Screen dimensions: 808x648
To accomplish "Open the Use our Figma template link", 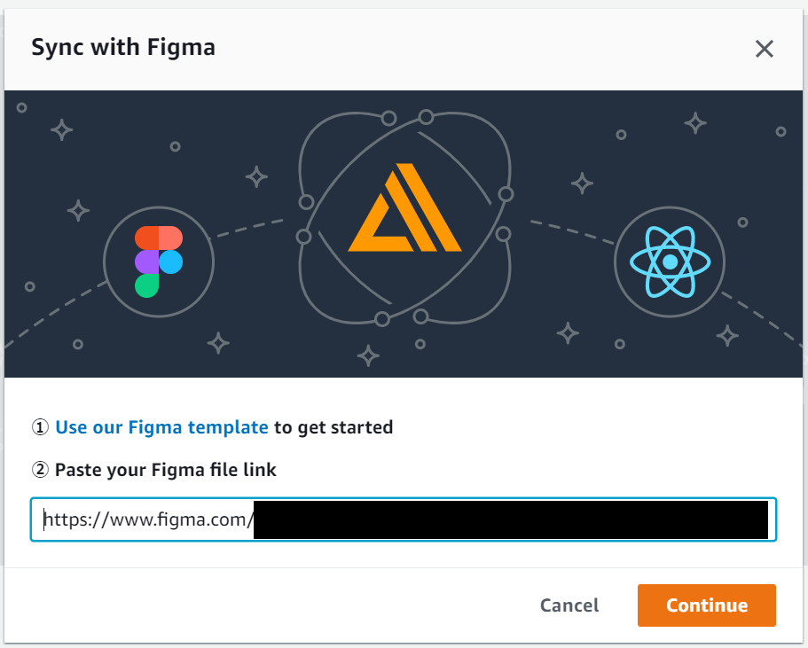I will (161, 427).
